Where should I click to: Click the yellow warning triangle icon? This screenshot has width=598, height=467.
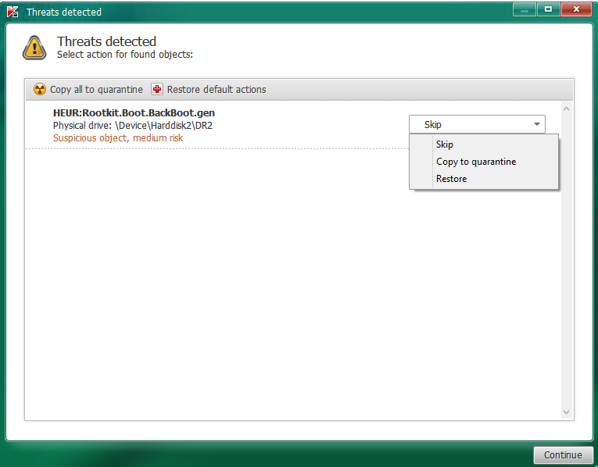[x=34, y=48]
